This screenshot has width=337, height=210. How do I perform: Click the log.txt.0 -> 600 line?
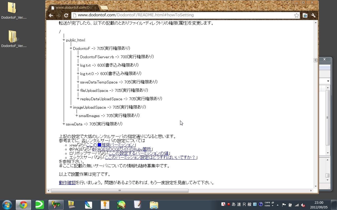[111, 73]
